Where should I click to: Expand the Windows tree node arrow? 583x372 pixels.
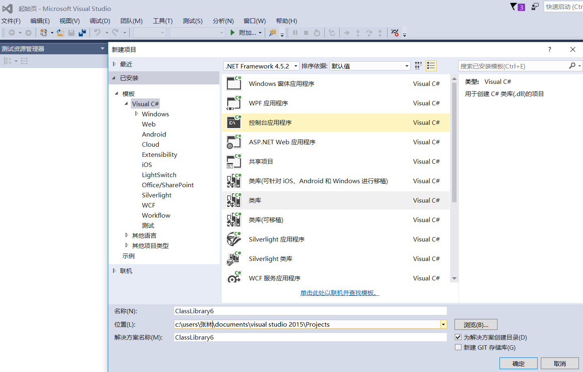tap(136, 114)
